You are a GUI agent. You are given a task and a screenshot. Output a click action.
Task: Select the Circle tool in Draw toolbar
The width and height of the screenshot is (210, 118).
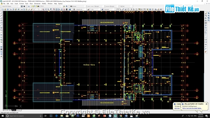[1, 28]
